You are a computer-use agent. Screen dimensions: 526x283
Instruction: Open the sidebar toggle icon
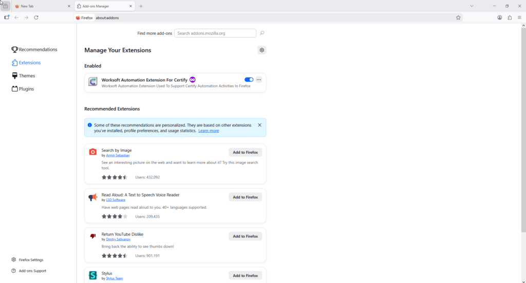tap(7, 18)
